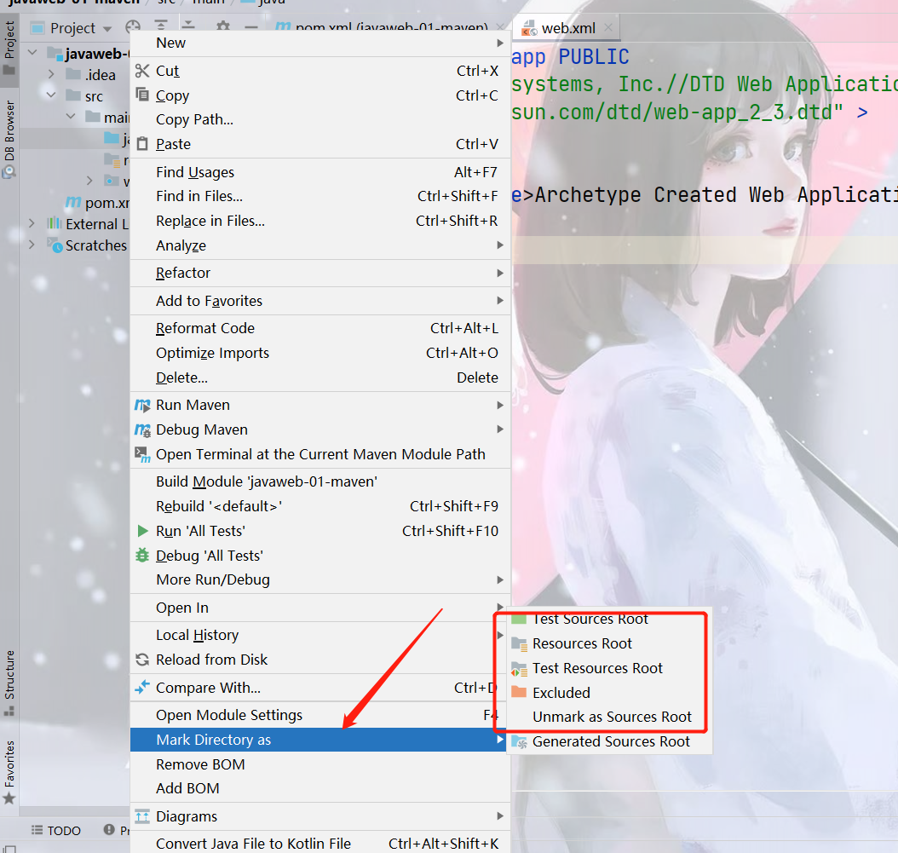
Task: Click the Reload from Disk icon
Action: click(x=142, y=660)
